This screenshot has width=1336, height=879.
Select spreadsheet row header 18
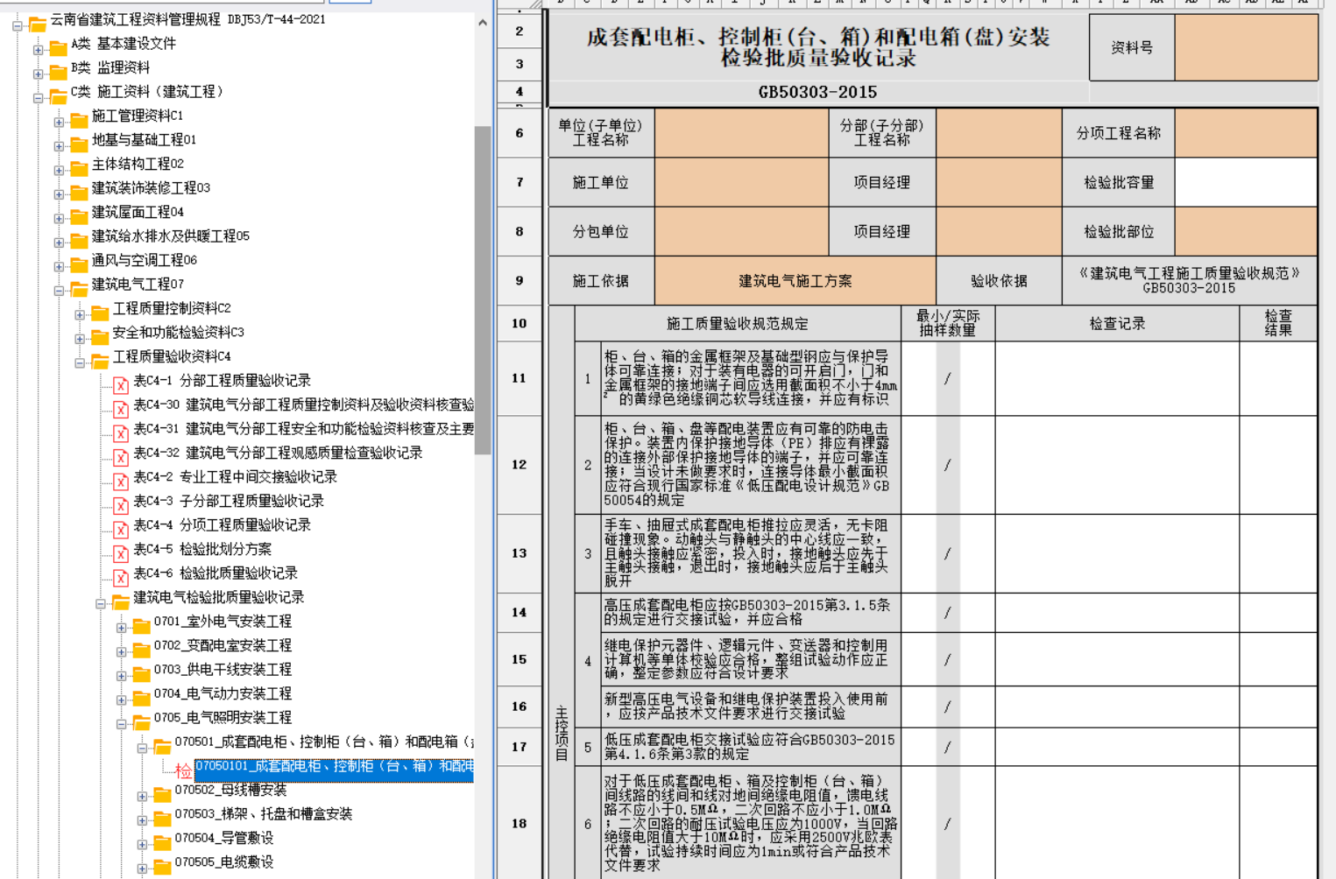pos(520,824)
